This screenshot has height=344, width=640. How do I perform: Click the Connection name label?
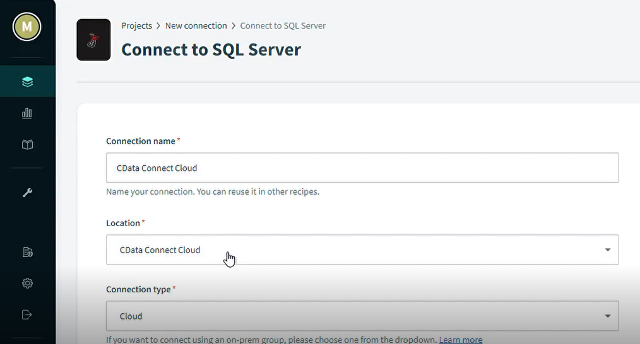(141, 141)
